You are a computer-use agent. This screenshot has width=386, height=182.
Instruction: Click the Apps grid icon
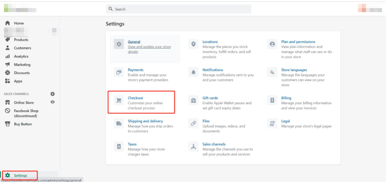pos(8,81)
